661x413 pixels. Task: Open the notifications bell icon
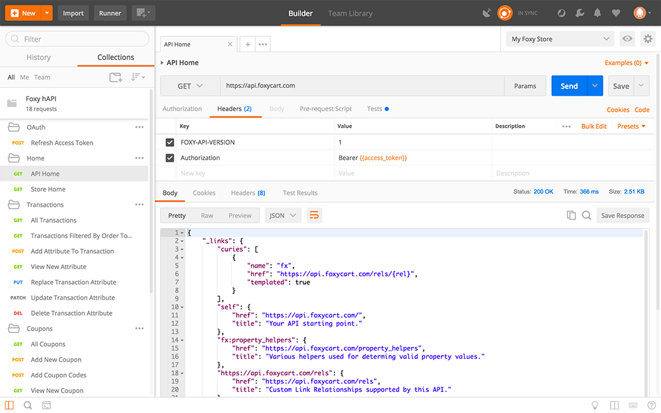tap(598, 13)
